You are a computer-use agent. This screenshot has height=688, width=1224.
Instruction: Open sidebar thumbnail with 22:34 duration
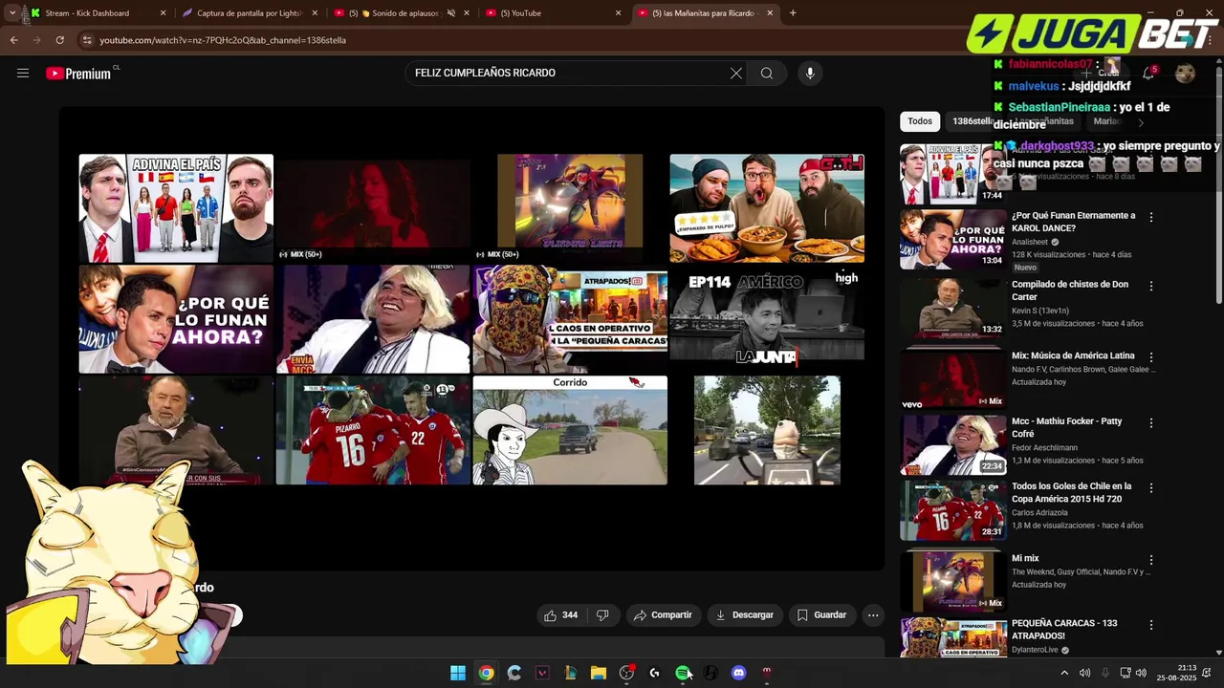click(x=952, y=444)
